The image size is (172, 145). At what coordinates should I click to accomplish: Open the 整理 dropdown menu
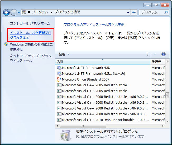point(64,54)
